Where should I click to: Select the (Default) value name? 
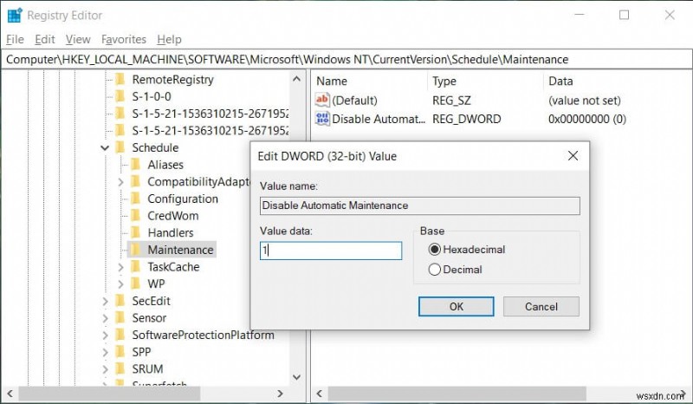354,101
